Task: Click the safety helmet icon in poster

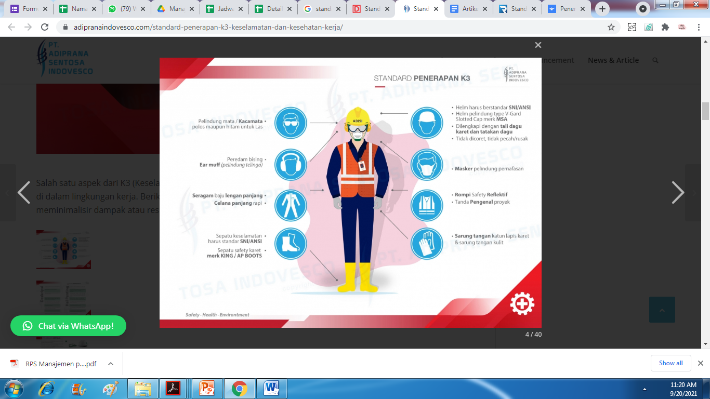Action: [x=427, y=123]
